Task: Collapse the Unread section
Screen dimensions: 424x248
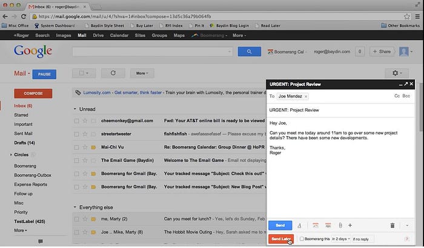Action: click(75, 109)
